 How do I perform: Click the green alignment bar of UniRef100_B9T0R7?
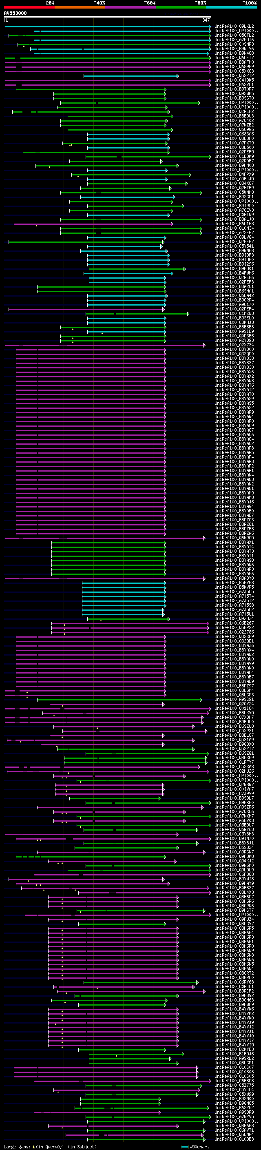click(91, 89)
